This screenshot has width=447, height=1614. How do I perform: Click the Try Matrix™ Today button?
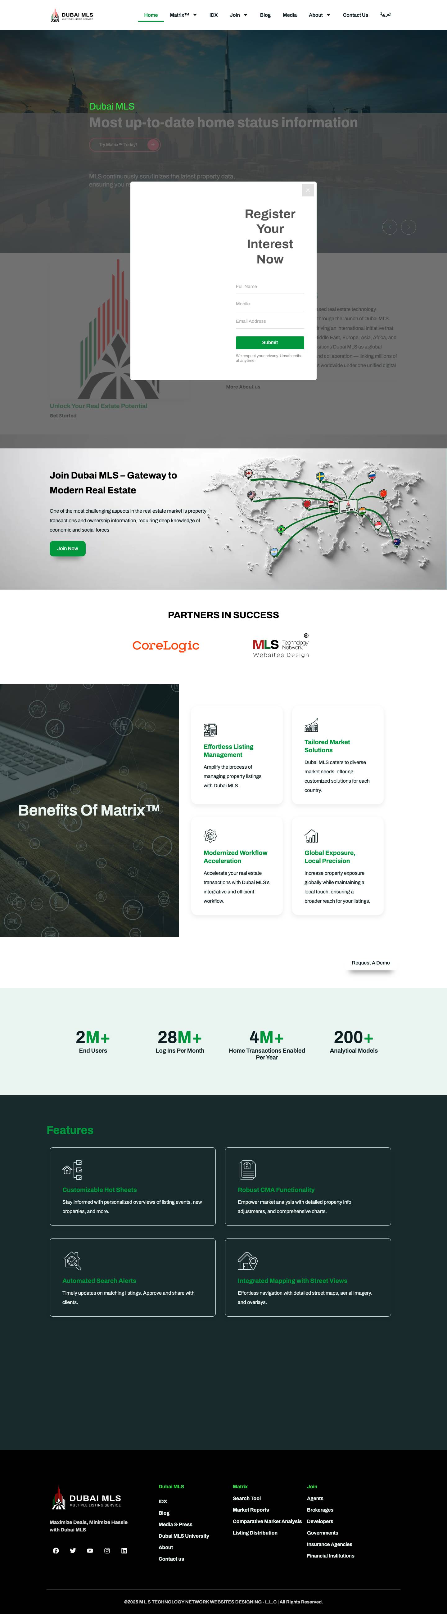tap(125, 145)
